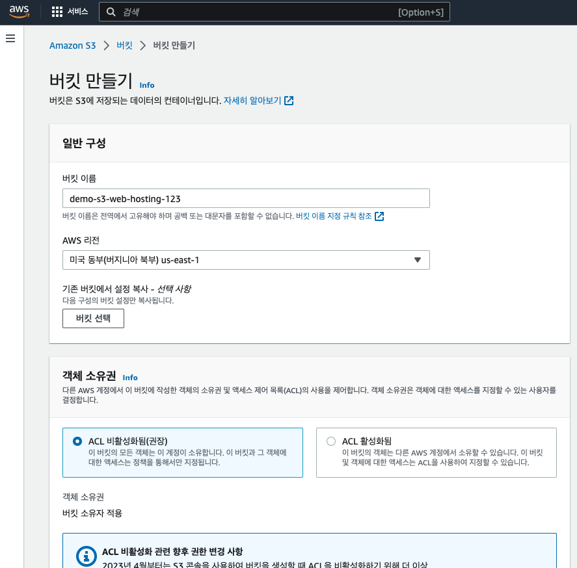This screenshot has height=568, width=577.
Task: Click the 기존 버킷에서 설정 복사 label
Action: tap(127, 289)
